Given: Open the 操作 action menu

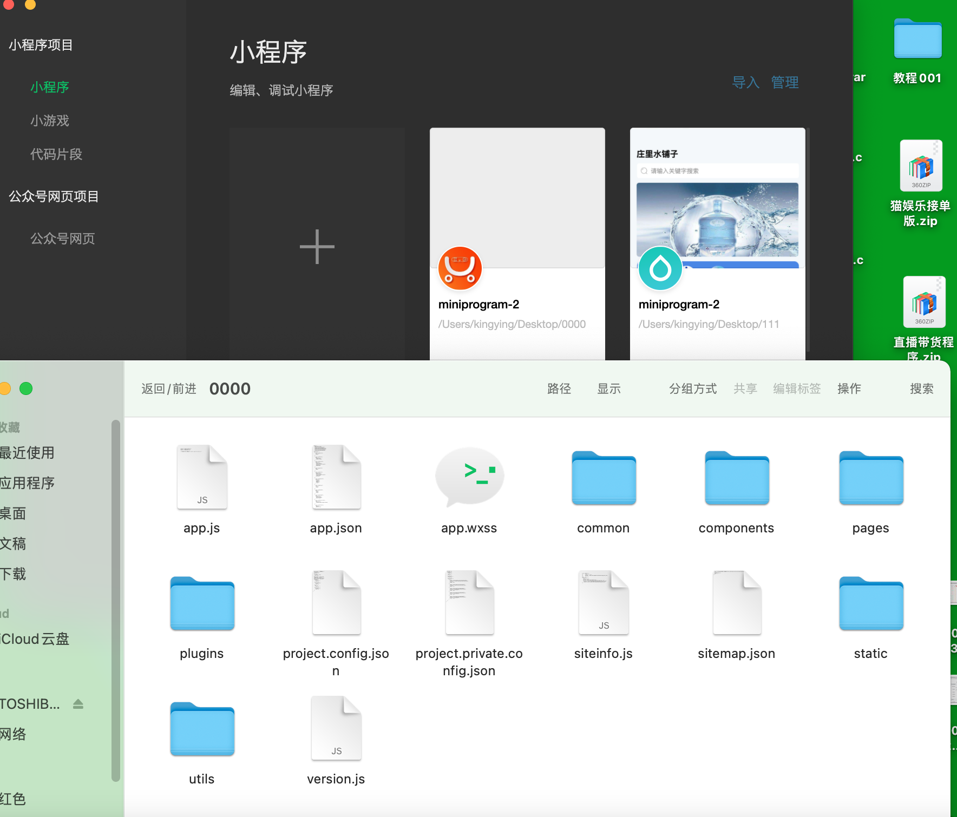Looking at the screenshot, I should (849, 388).
